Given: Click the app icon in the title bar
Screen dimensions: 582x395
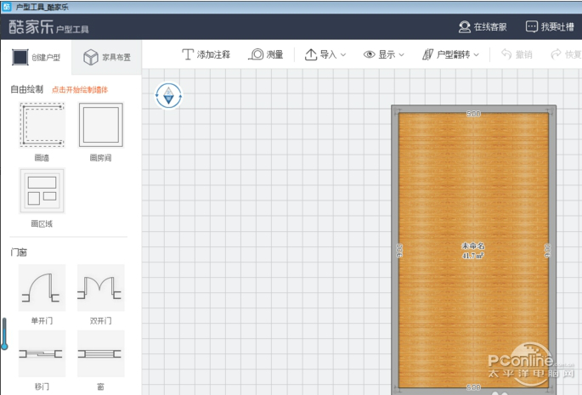Looking at the screenshot, I should 6,7.
